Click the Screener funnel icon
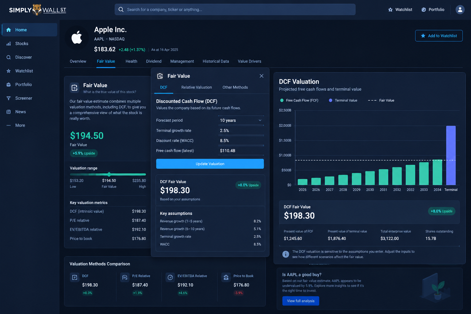 point(9,98)
